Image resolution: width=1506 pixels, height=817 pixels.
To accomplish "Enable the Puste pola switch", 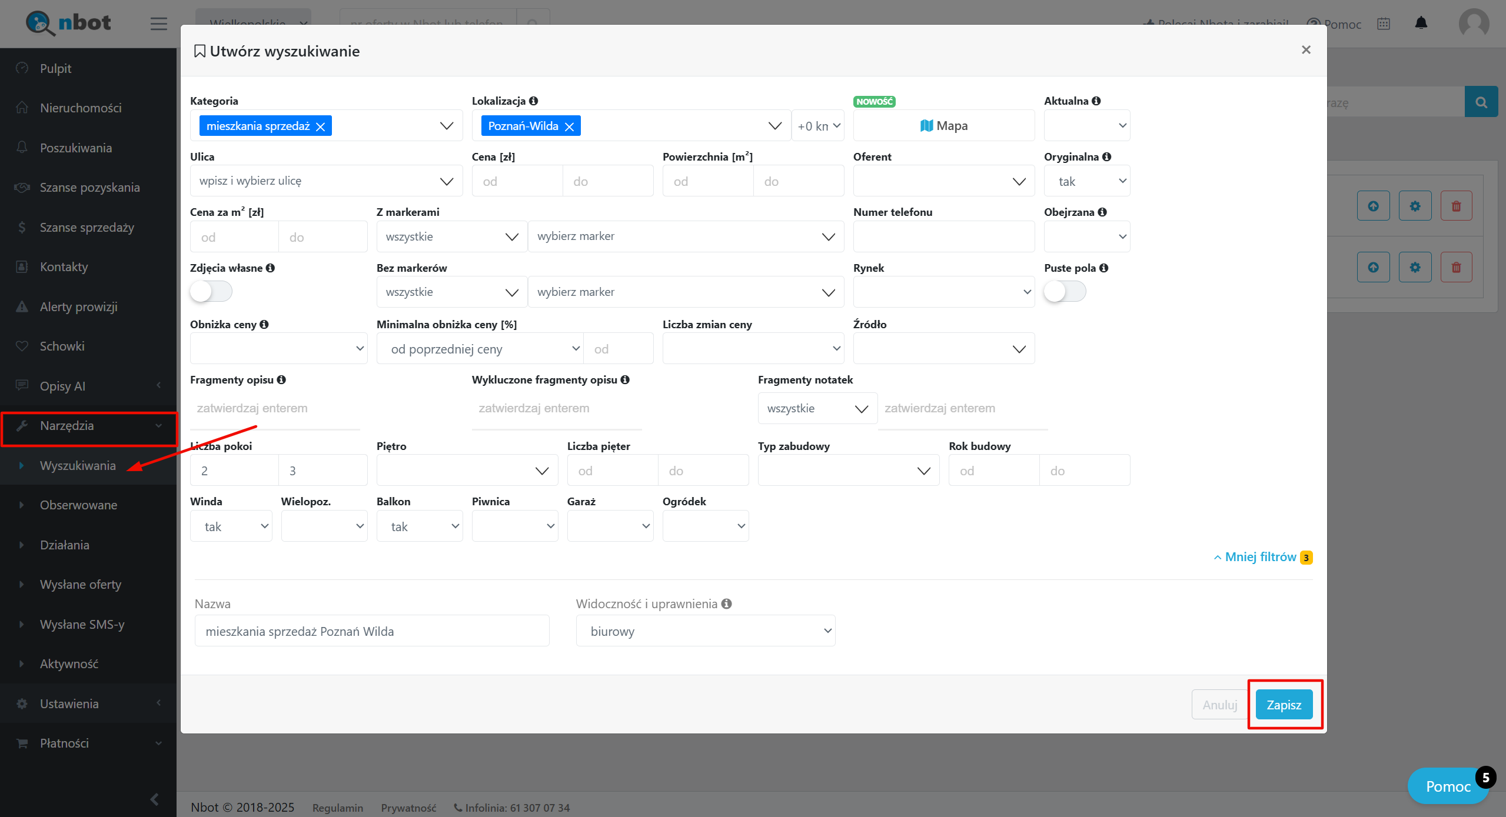I will click(1065, 291).
